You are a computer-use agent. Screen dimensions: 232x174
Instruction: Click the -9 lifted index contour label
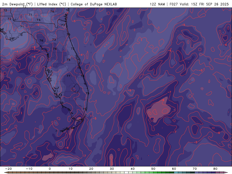point(67,148)
